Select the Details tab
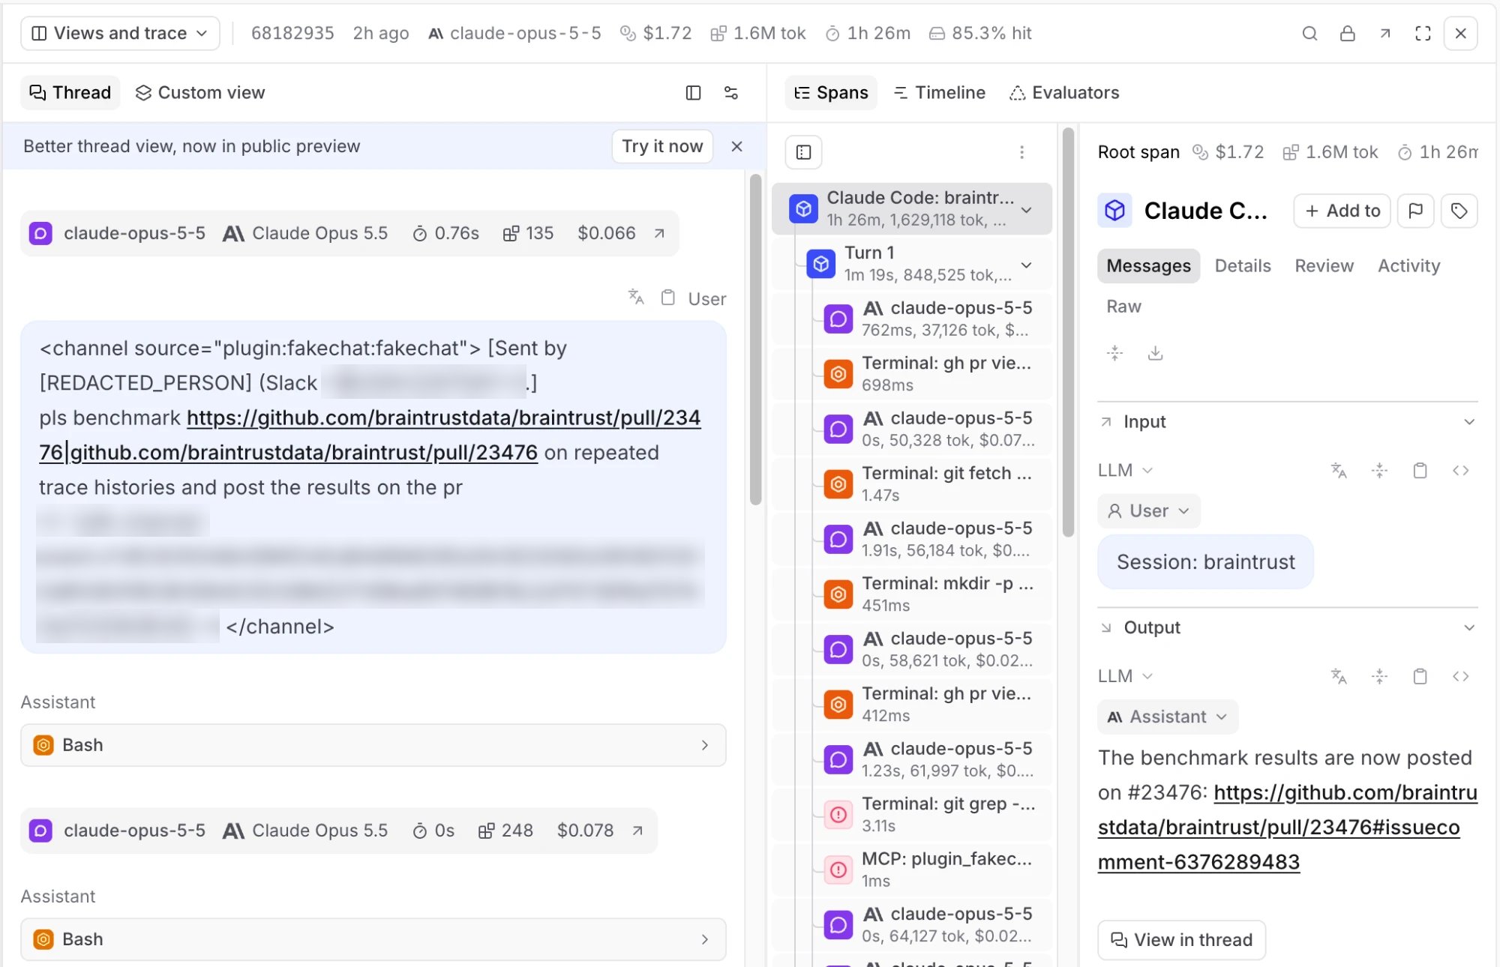Viewport: 1500px width, 967px height. click(1243, 265)
